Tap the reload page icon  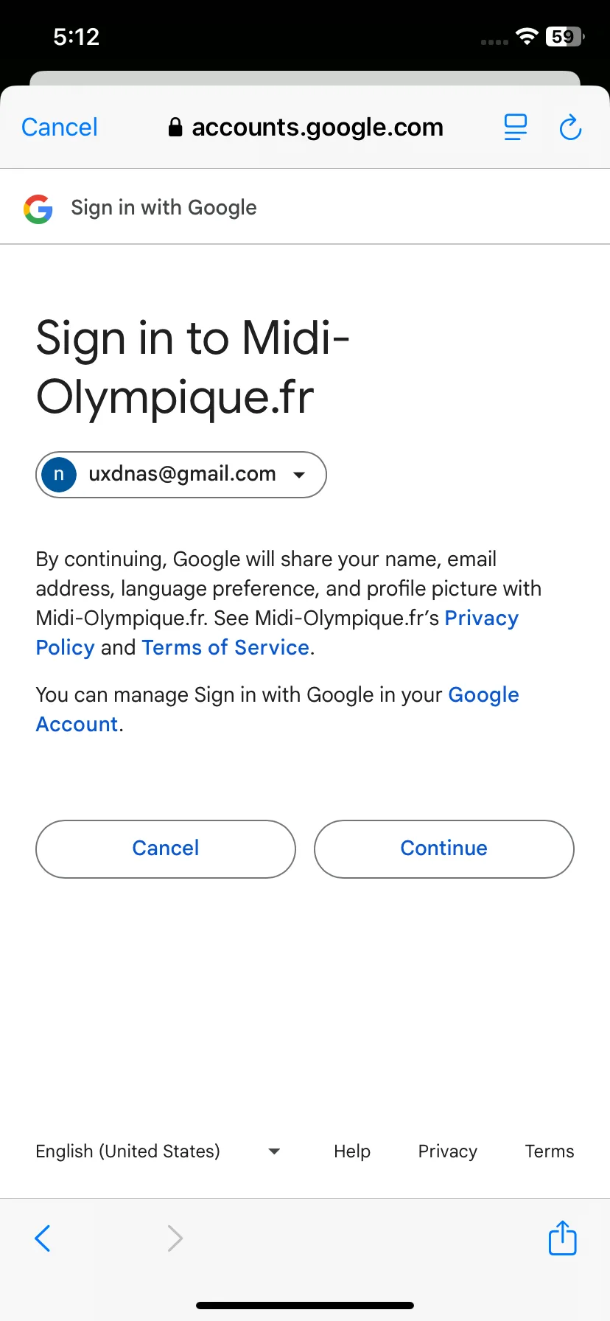[x=570, y=128]
